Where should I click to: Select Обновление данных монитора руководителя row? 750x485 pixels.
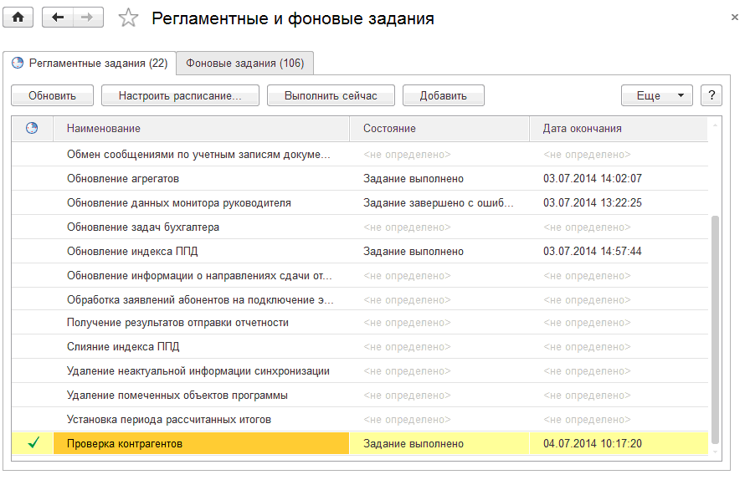tap(360, 203)
